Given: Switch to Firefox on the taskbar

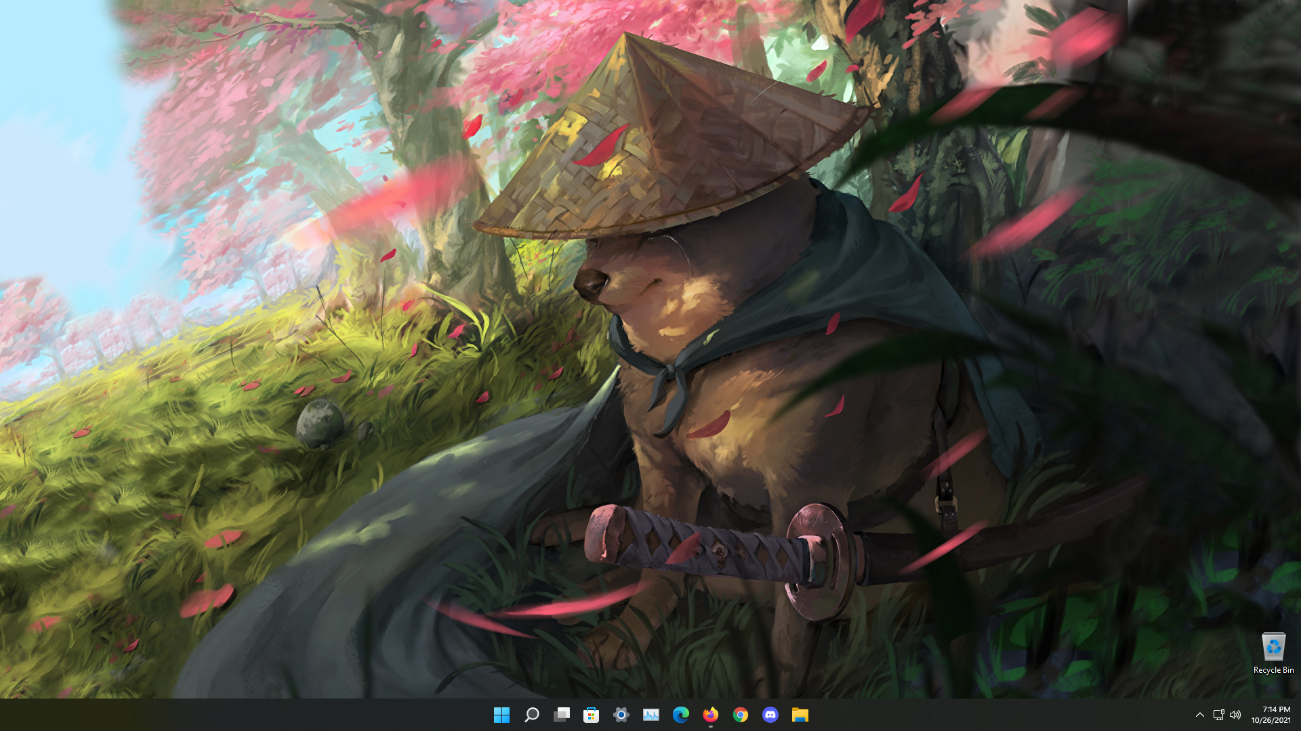Looking at the screenshot, I should 711,715.
